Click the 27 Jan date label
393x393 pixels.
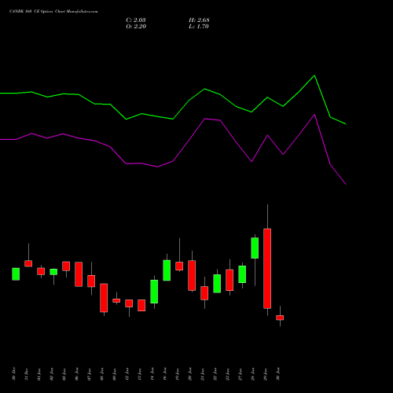click(241, 374)
